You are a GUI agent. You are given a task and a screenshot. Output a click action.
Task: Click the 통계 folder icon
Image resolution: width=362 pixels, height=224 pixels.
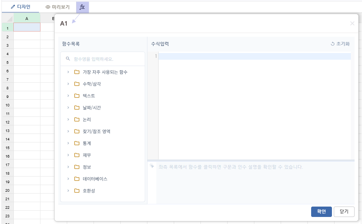tap(77, 143)
